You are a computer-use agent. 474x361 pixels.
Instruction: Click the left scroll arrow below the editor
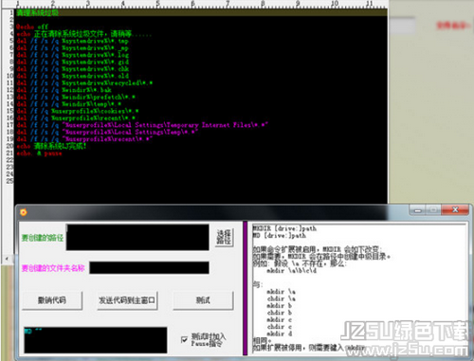pos(7,259)
